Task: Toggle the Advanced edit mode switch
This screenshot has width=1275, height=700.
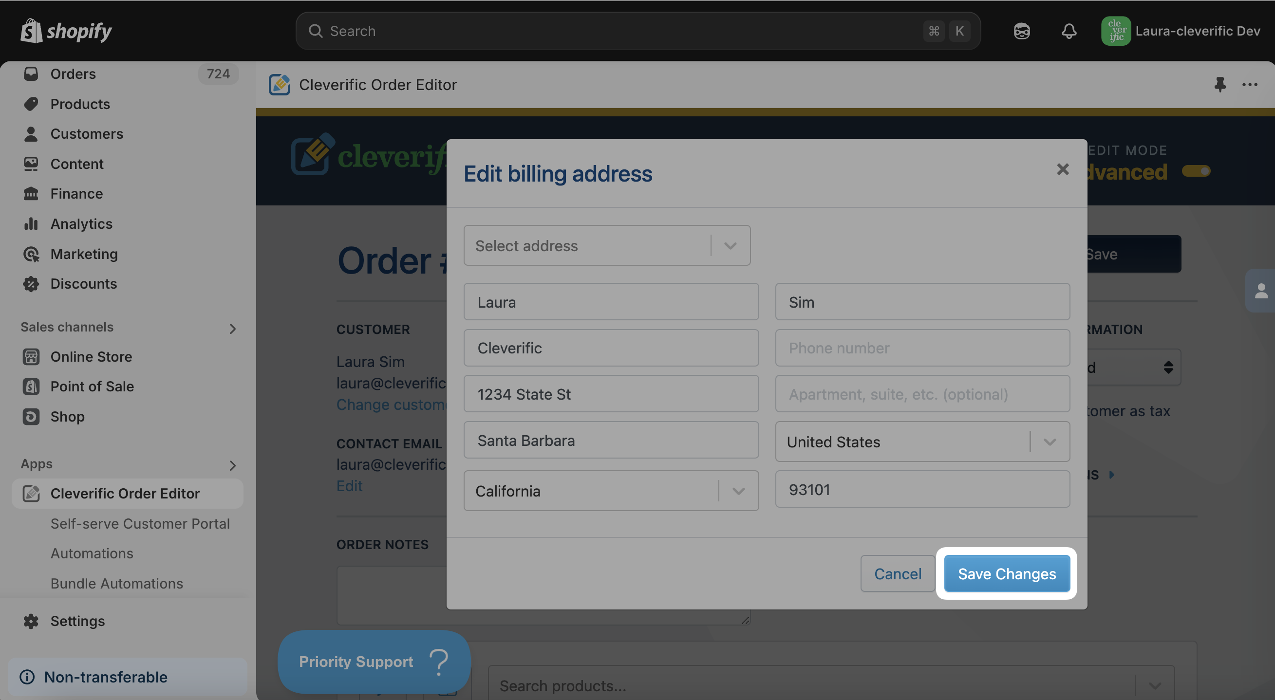Action: (x=1196, y=171)
